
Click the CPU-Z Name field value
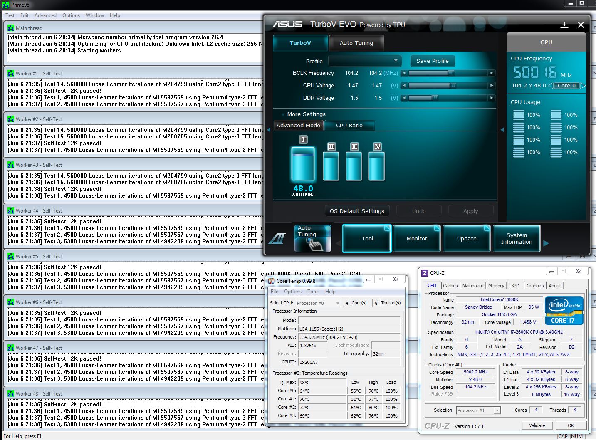click(x=499, y=299)
